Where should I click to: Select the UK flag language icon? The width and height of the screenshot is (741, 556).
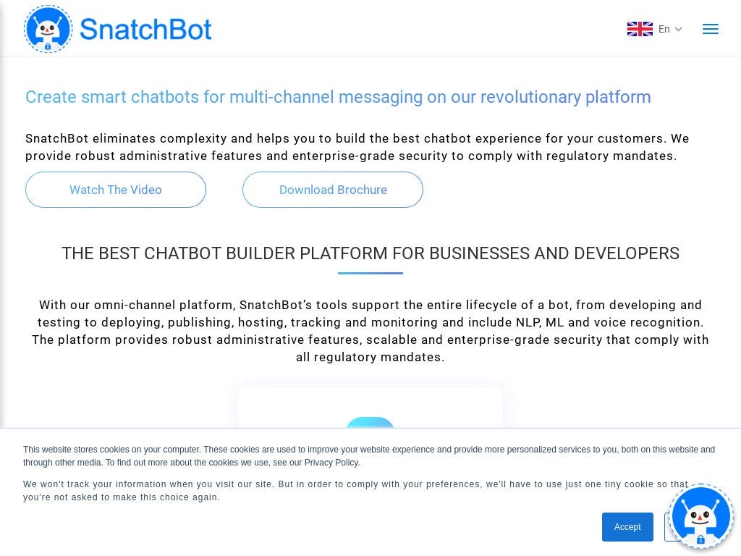pos(640,29)
